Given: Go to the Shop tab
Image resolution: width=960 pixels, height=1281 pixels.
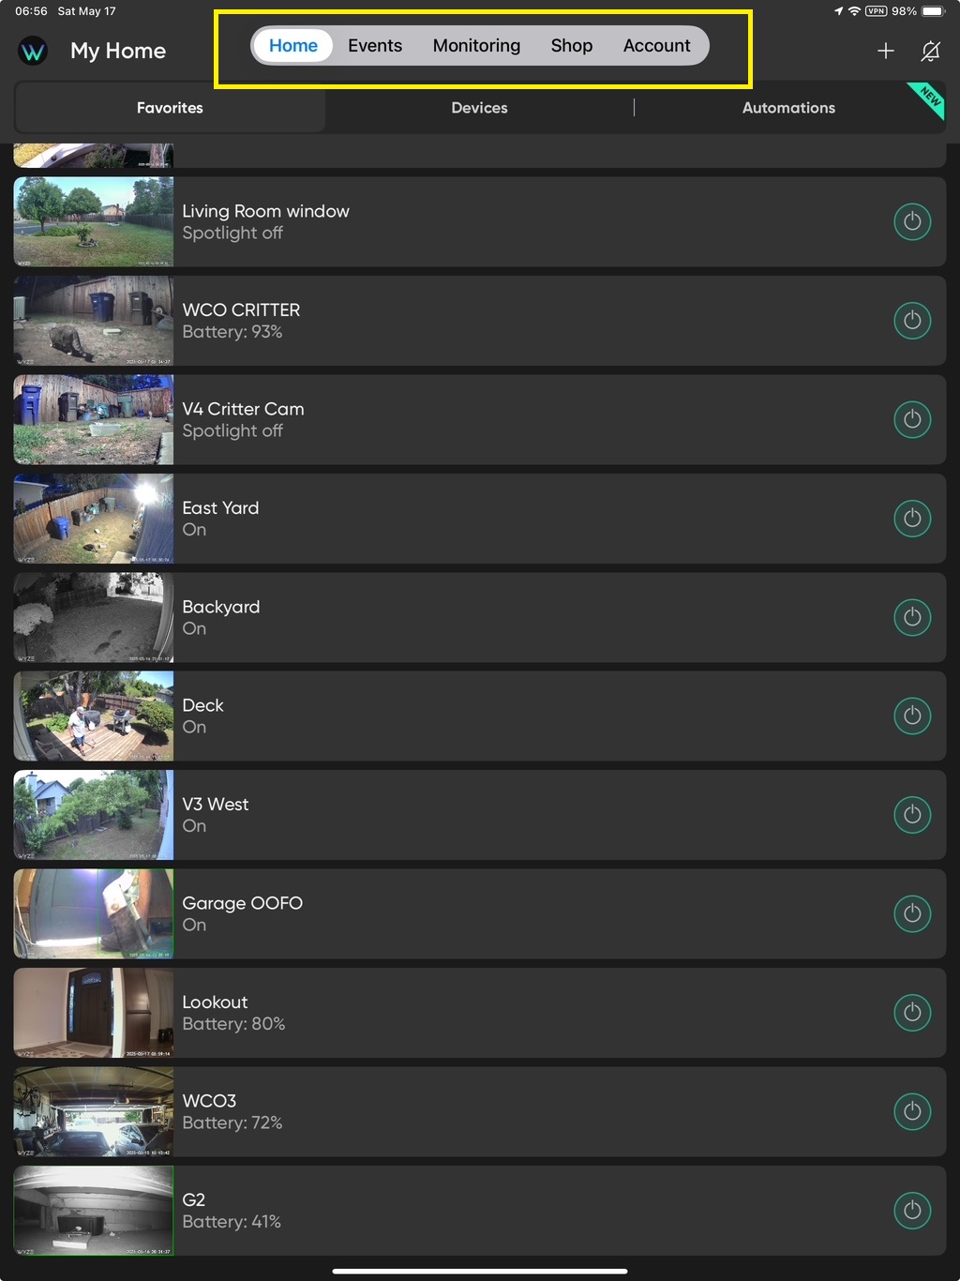Looking at the screenshot, I should click(x=572, y=46).
